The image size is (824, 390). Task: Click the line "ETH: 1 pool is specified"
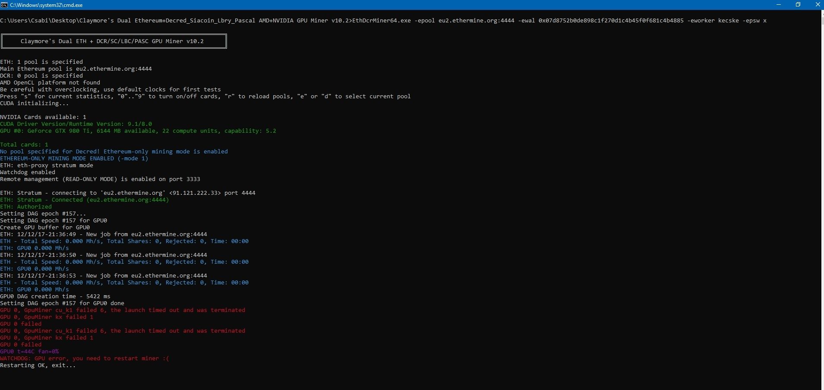click(x=41, y=62)
